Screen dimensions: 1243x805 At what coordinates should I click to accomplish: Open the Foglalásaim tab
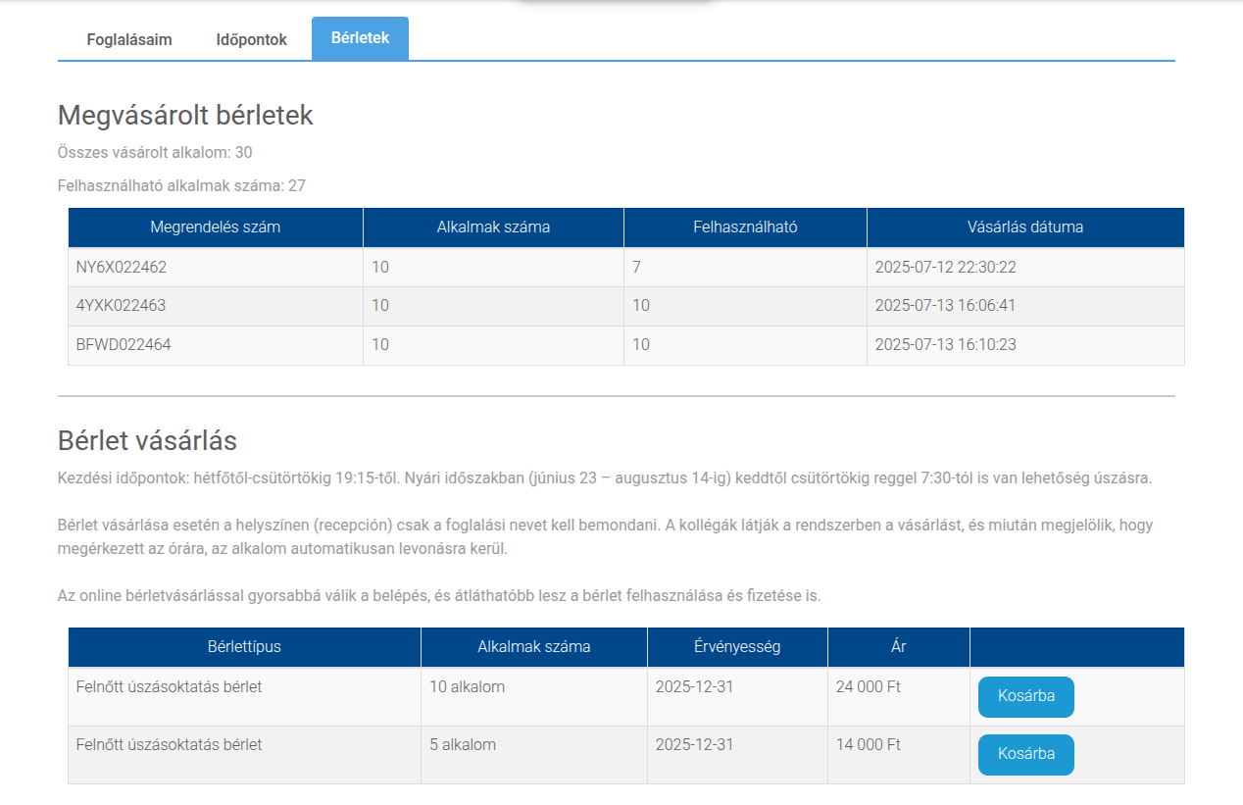(129, 40)
